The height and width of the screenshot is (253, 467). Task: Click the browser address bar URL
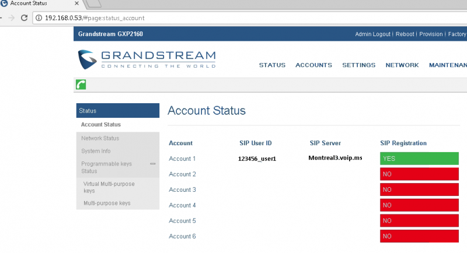coord(95,18)
